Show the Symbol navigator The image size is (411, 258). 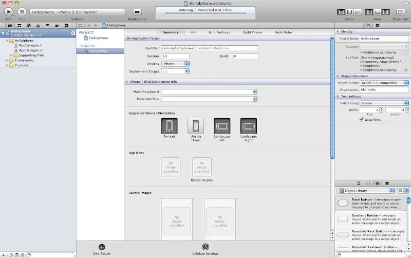coord(19,25)
